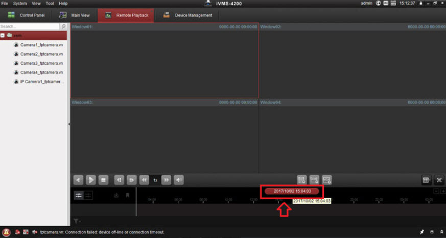Viewport: 446px width, 238px height.
Task: Switch to the Main View tab
Action: 75,15
